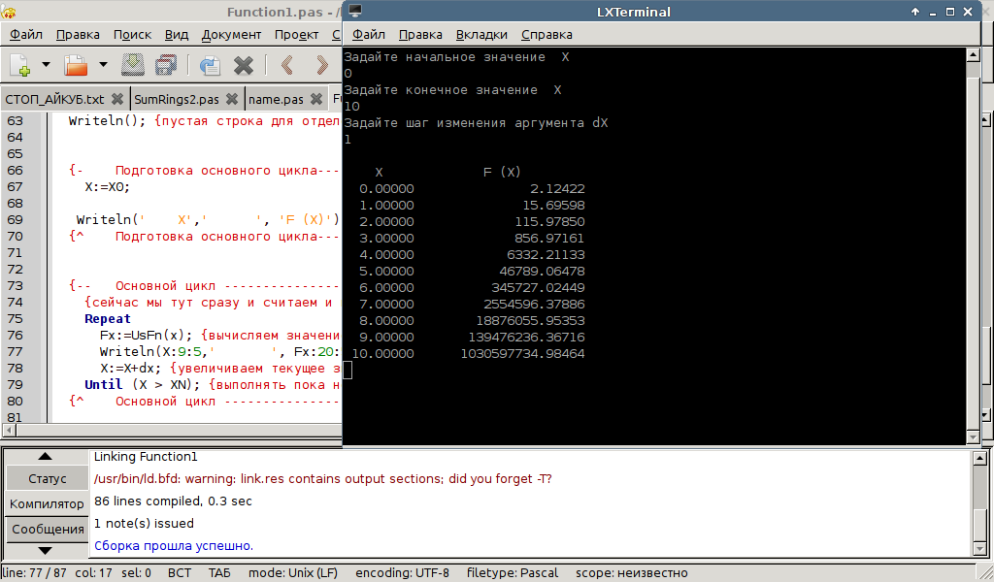
Task: Open Geany Файл menu
Action: point(26,35)
